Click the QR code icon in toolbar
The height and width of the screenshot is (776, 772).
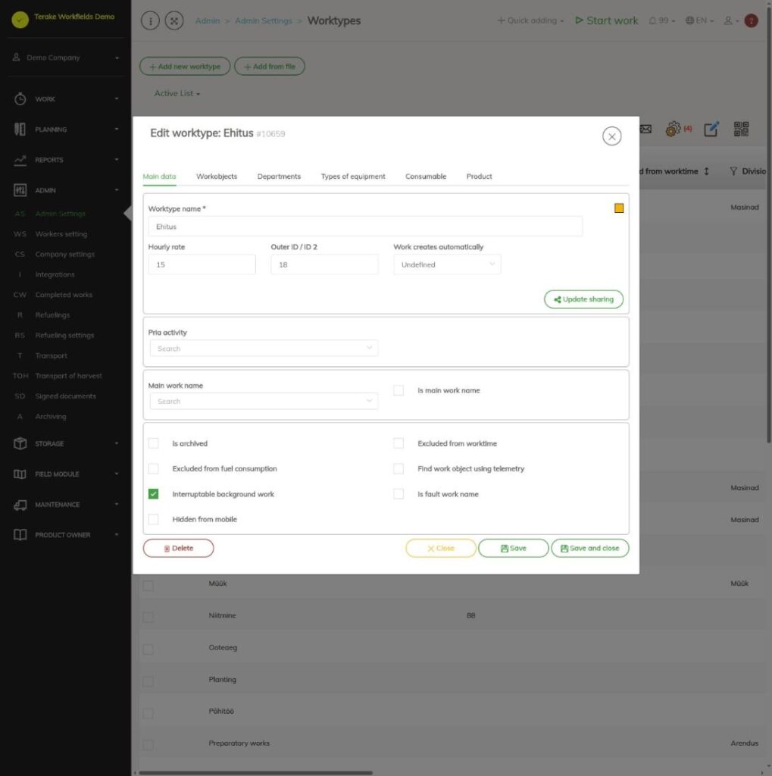click(742, 129)
